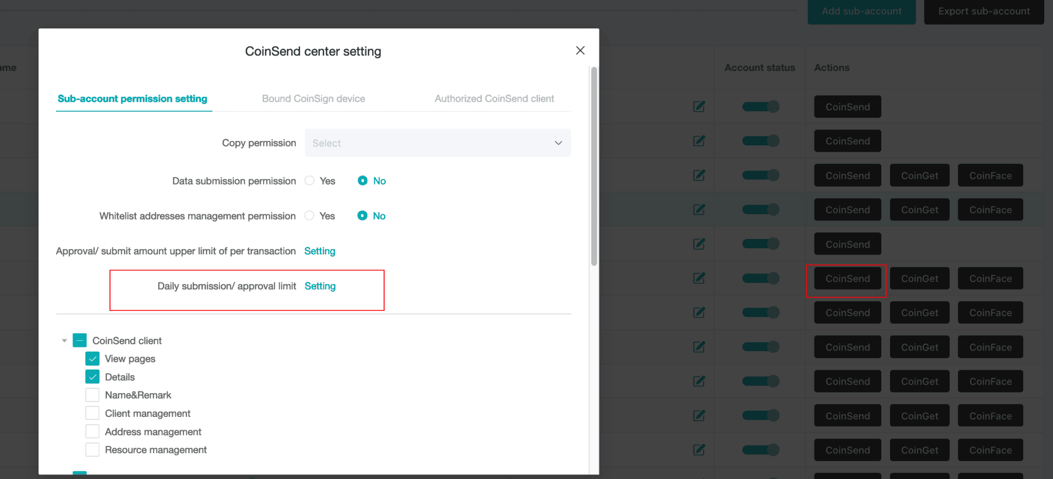
Task: Click Setting link for Daily submission/approval limit
Action: [320, 286]
